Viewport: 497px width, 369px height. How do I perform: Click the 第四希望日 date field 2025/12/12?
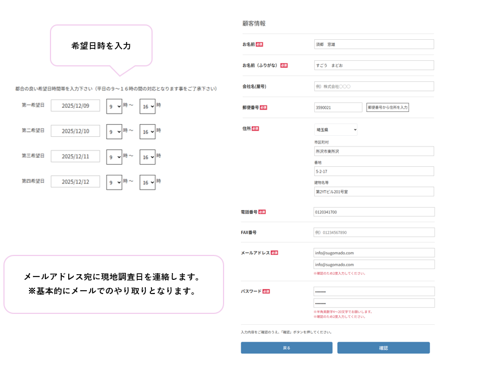tap(75, 182)
